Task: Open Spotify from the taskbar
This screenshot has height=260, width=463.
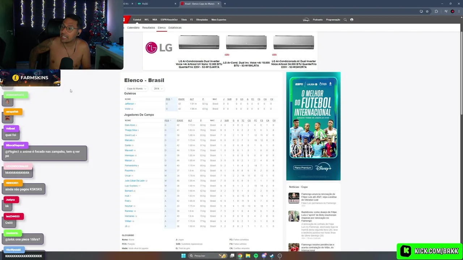Action: click(x=256, y=256)
